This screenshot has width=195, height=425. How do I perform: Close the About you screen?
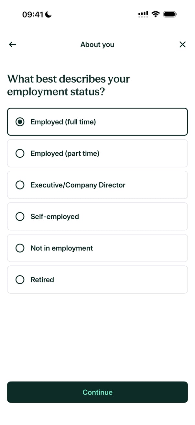[x=182, y=44]
